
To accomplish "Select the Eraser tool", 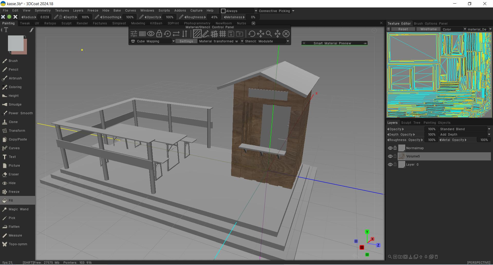I will 17,174.
